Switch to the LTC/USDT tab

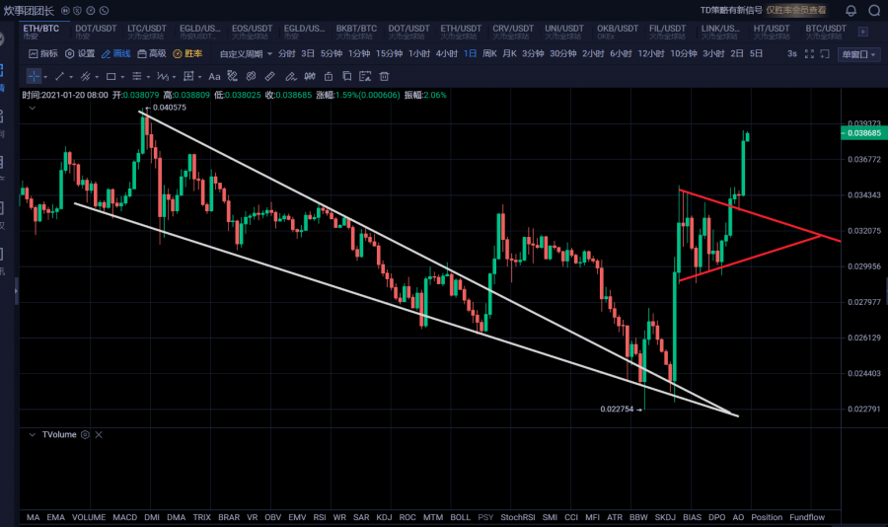click(x=146, y=32)
